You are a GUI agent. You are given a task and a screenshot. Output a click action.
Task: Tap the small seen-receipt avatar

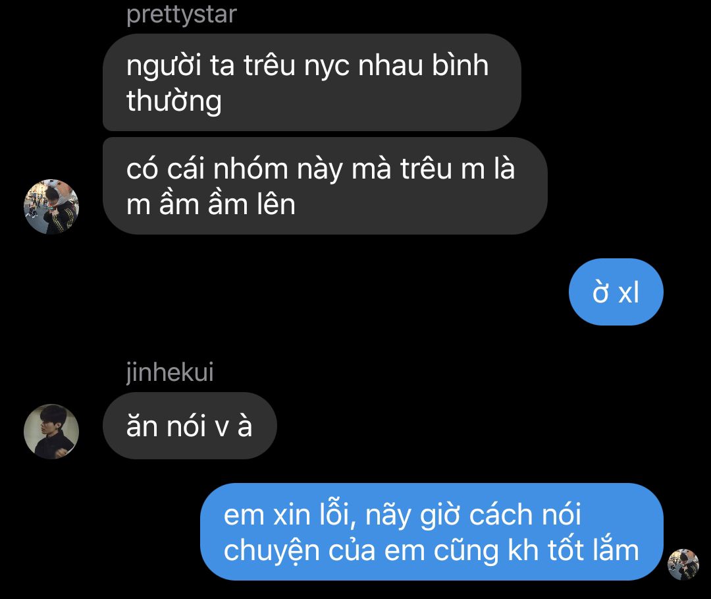683,564
